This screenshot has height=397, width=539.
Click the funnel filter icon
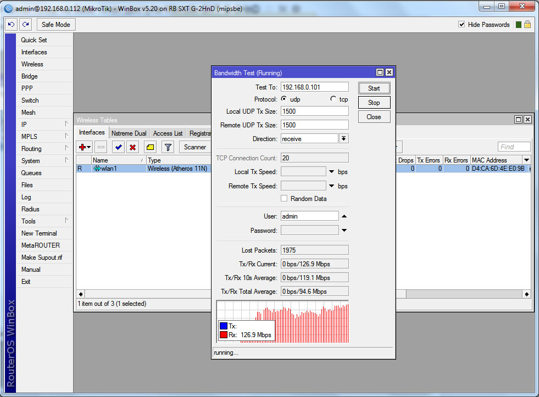(x=168, y=147)
